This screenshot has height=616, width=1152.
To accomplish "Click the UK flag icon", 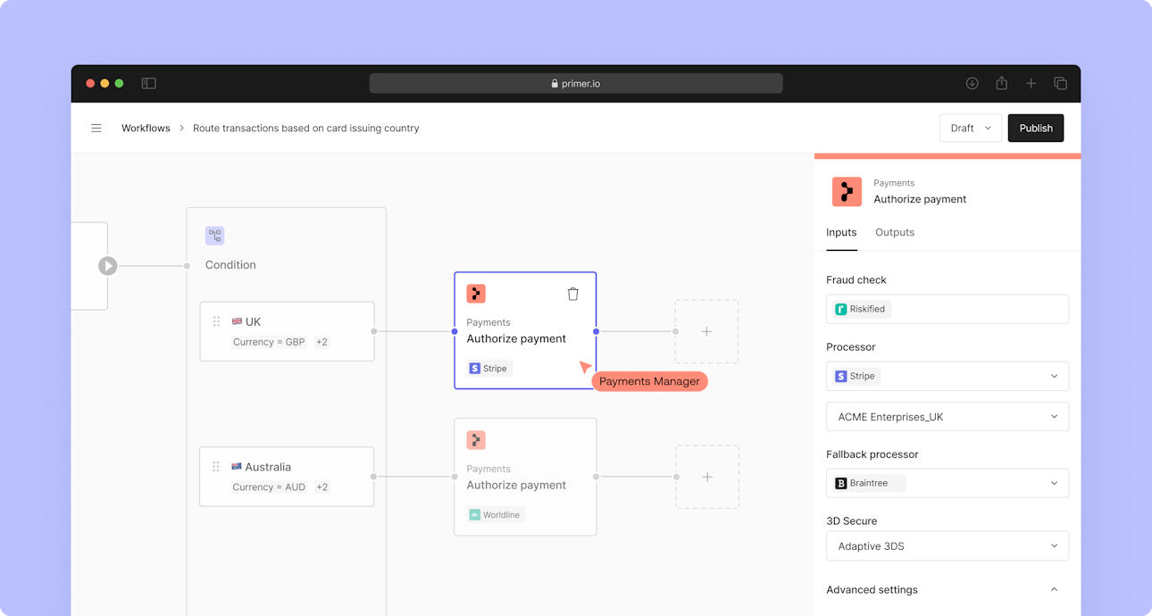I will (238, 321).
